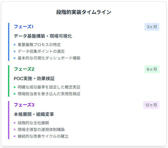
Task: Click POC実施・効果検証 subtitle
Action: point(34,78)
